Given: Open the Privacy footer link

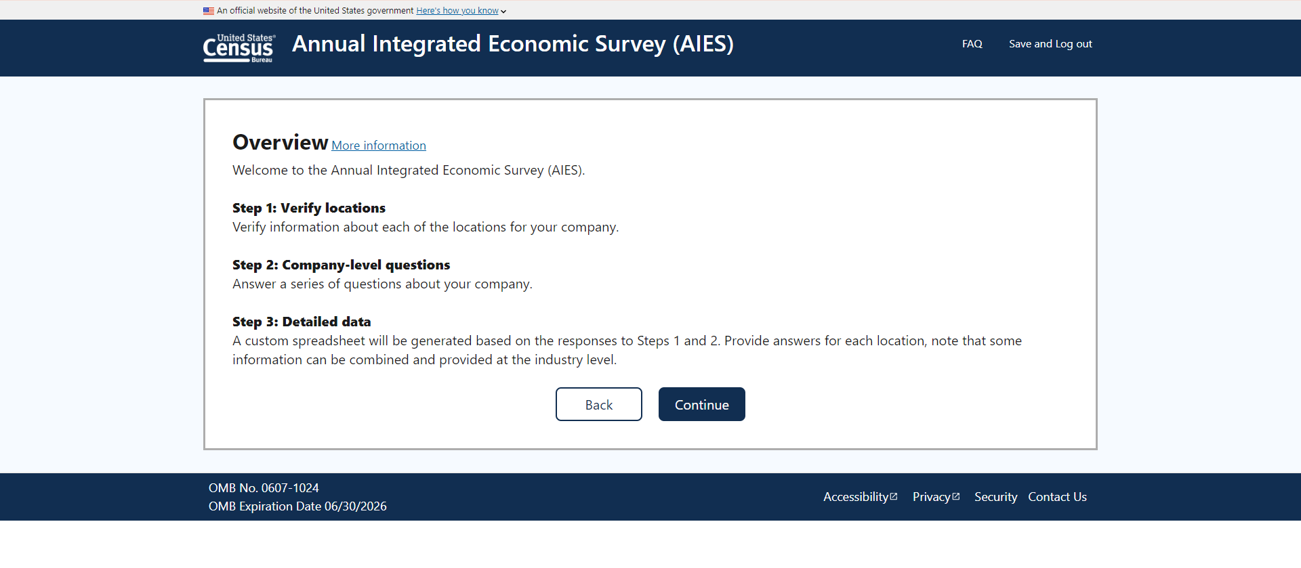Looking at the screenshot, I should pos(931,497).
